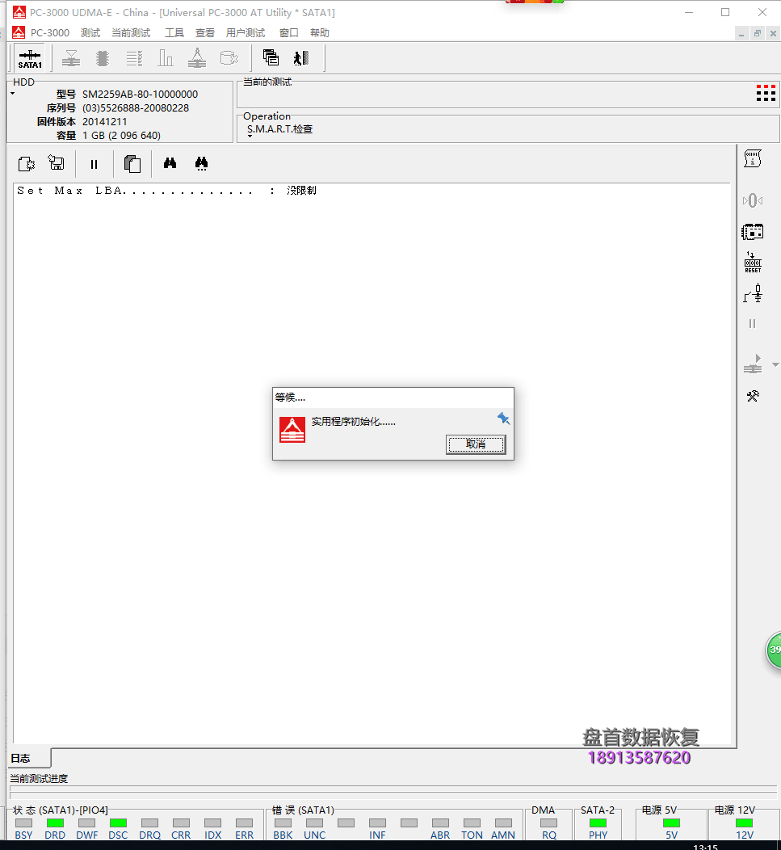Screen dimensions: 781x850
Task: Click the exit utility running-man icon
Action: [x=301, y=57]
